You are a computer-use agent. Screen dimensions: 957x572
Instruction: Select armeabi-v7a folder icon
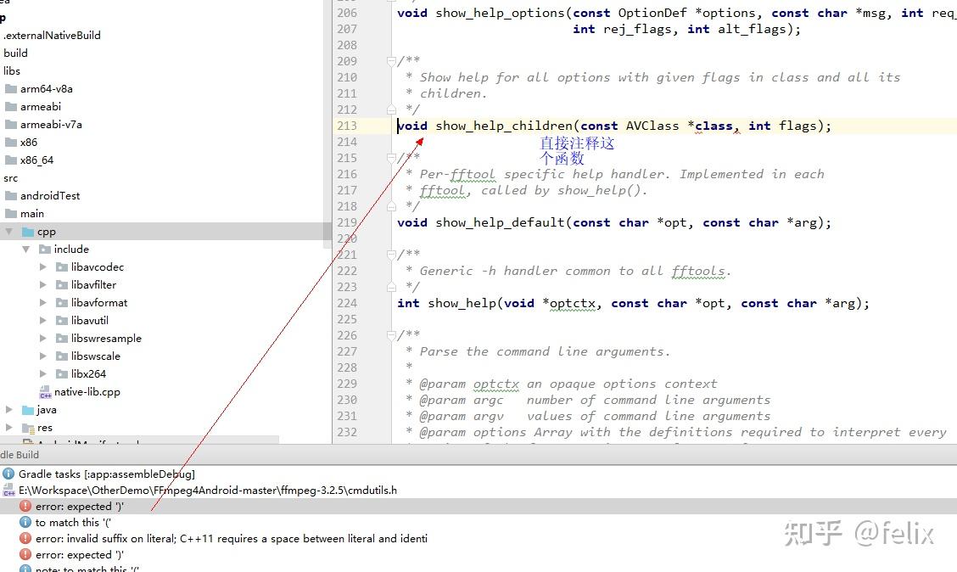11,125
